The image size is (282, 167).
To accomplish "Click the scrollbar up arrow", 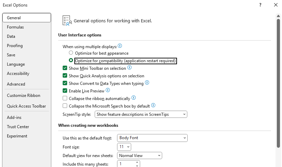I will point(278,16).
